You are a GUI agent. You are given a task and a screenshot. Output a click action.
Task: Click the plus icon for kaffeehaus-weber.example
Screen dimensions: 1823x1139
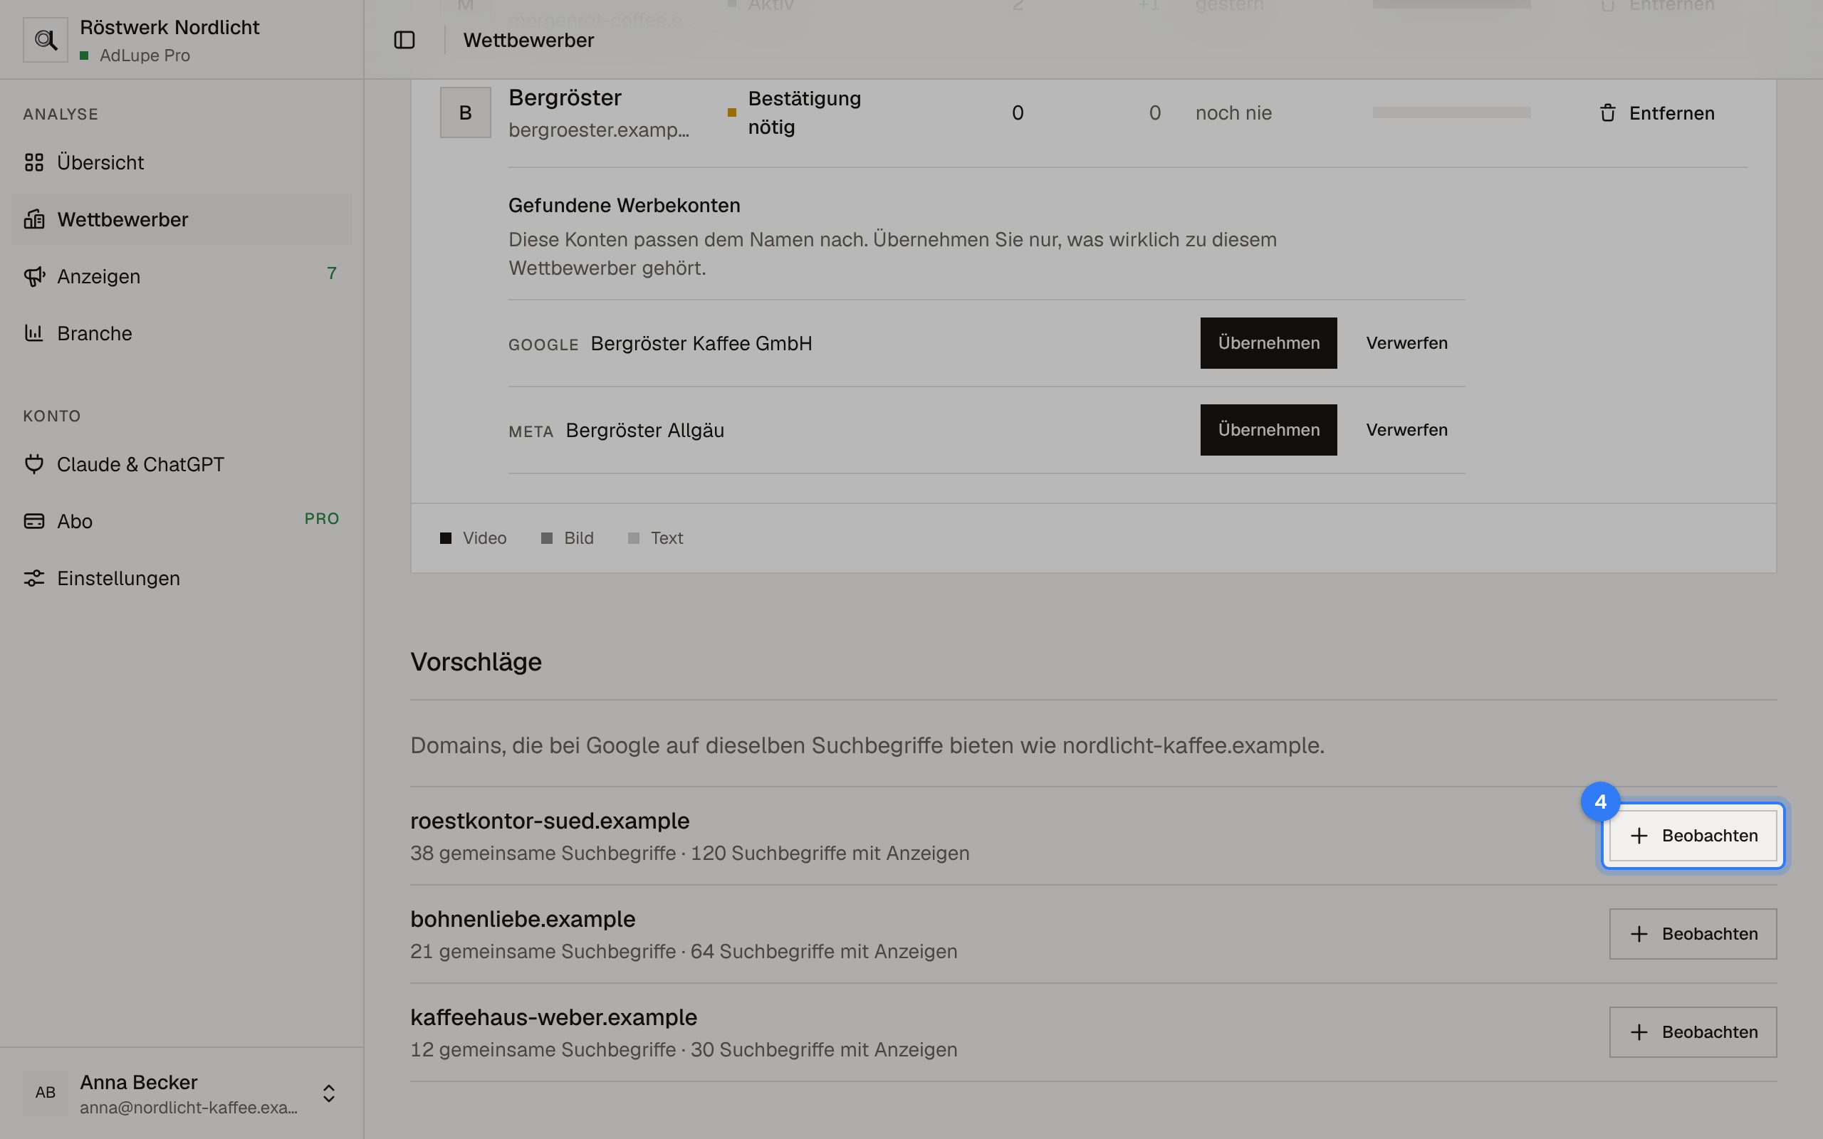pos(1639,1032)
